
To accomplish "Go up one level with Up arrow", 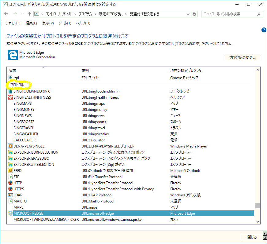I will tap(29, 14).
